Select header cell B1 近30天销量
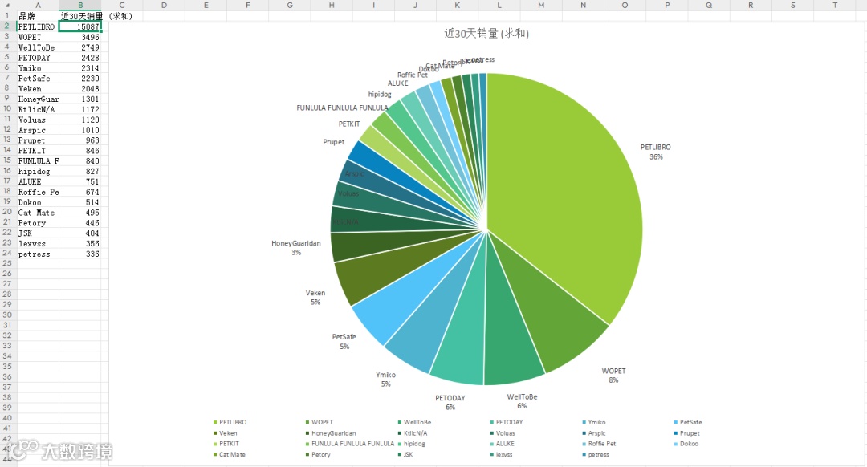This screenshot has width=867, height=467. (80, 16)
